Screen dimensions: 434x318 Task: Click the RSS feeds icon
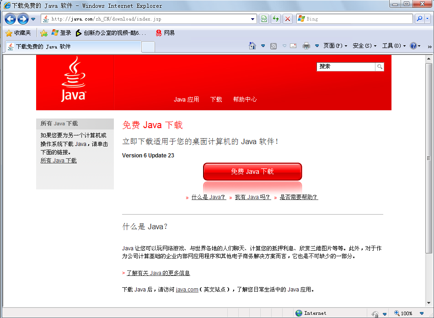pos(273,46)
